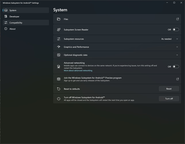Viewport: 185px width, 144px height.
Task: Open the Subsystem resources 'As needed' dropdown
Action: (x=169, y=39)
